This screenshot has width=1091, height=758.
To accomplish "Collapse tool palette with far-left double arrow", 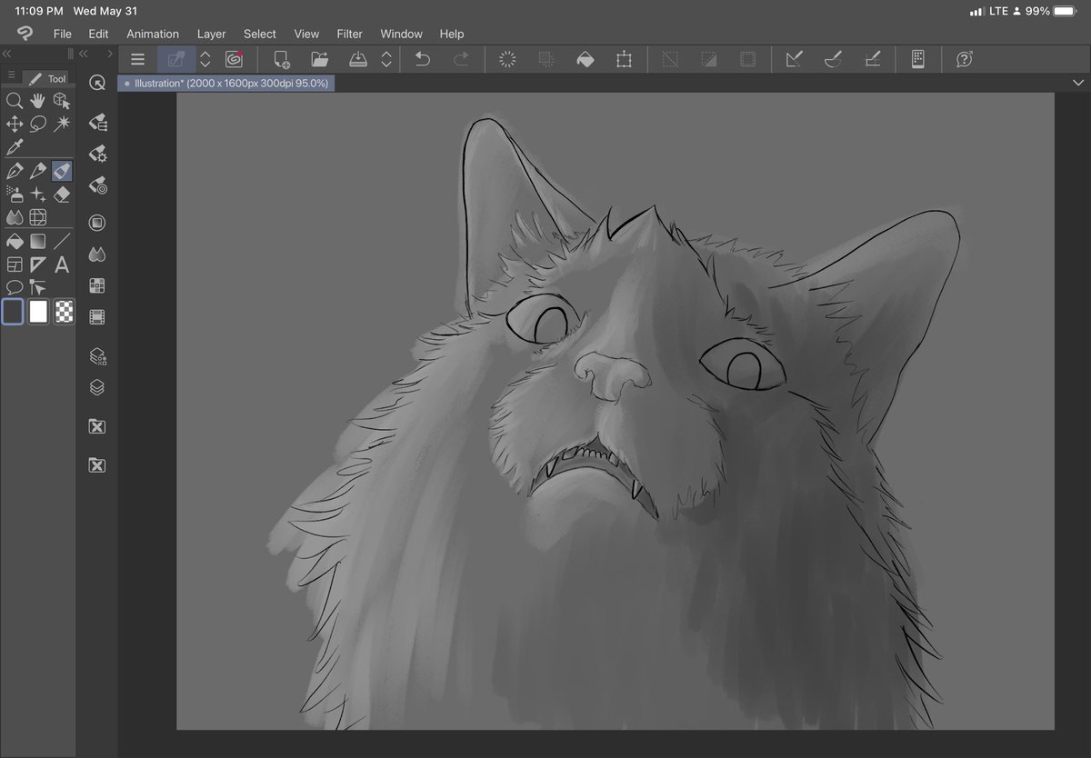I will click(x=7, y=54).
